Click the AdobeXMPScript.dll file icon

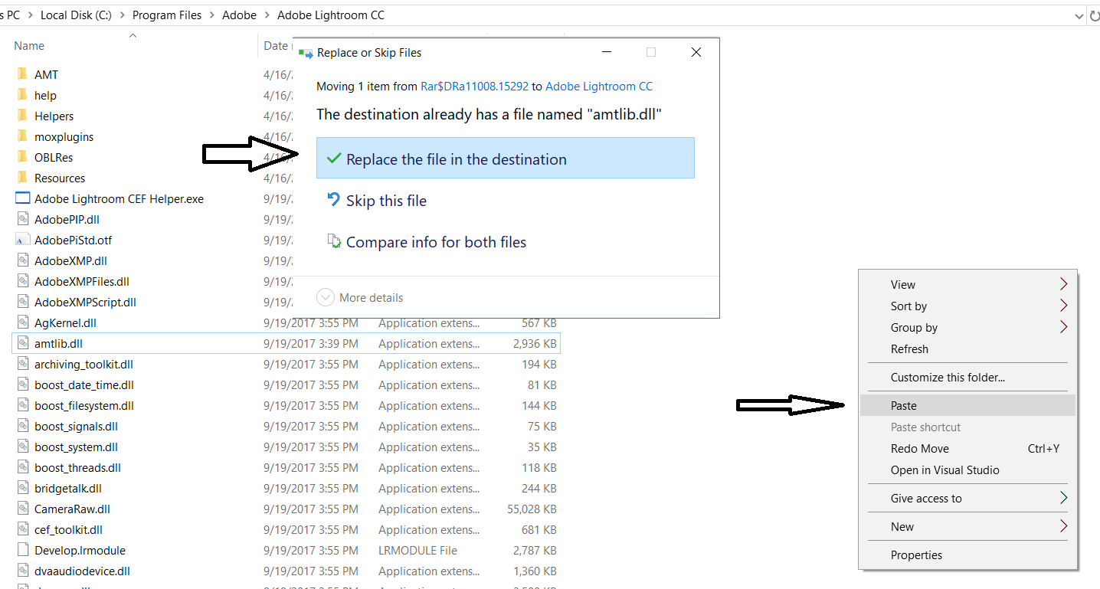[22, 302]
